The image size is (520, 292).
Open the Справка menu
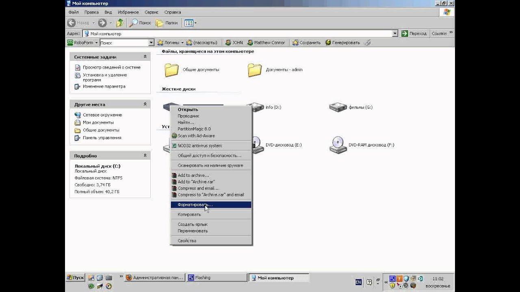click(x=173, y=12)
